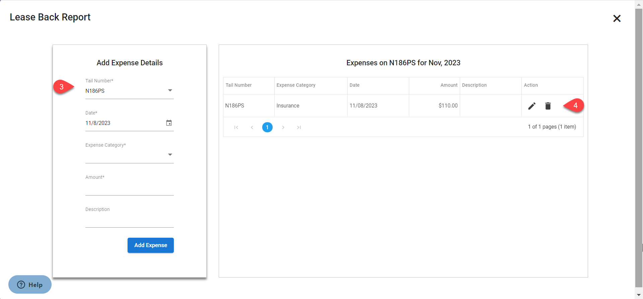Select page 1 in pagination

point(267,127)
